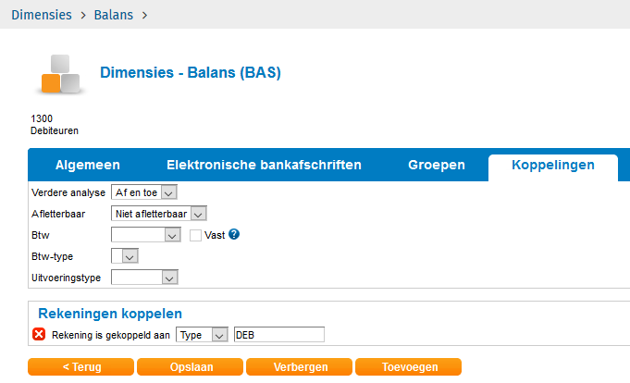630x383 pixels.
Task: Expand the Btw-type dropdown
Action: click(124, 256)
